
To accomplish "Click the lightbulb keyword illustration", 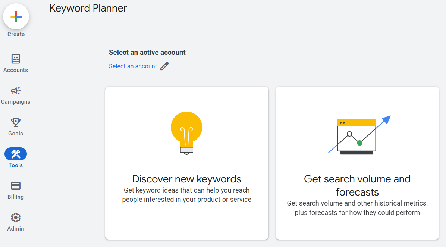I will click(186, 132).
